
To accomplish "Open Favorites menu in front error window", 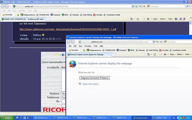I will point(88,46).
